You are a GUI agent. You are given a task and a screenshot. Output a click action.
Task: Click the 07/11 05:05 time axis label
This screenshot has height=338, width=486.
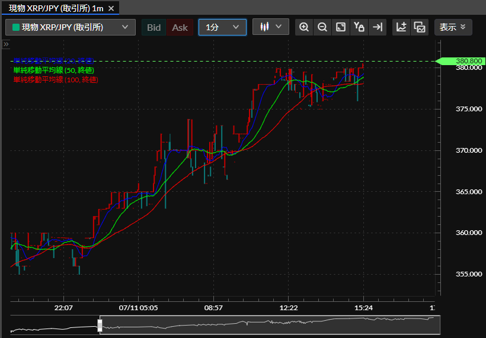coord(138,308)
